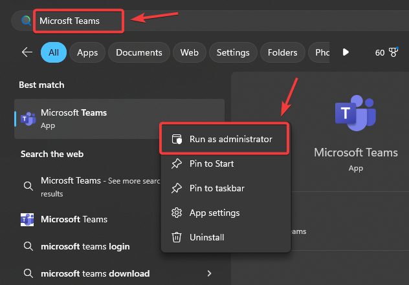409x285 pixels.
Task: Click Microsoft Teams title in preview pane
Action: [x=356, y=153]
